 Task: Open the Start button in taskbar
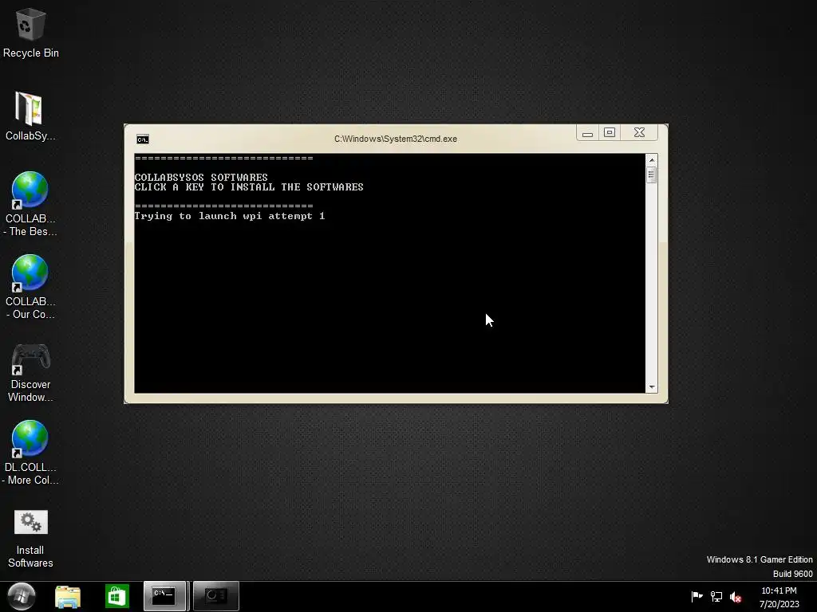pyautogui.click(x=21, y=596)
